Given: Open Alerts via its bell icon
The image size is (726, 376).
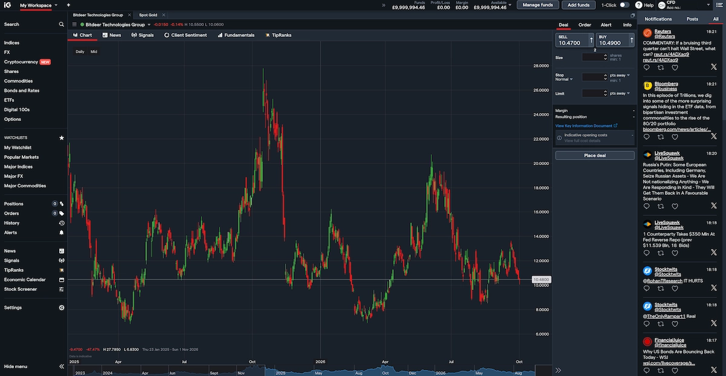Looking at the screenshot, I should pos(62,233).
